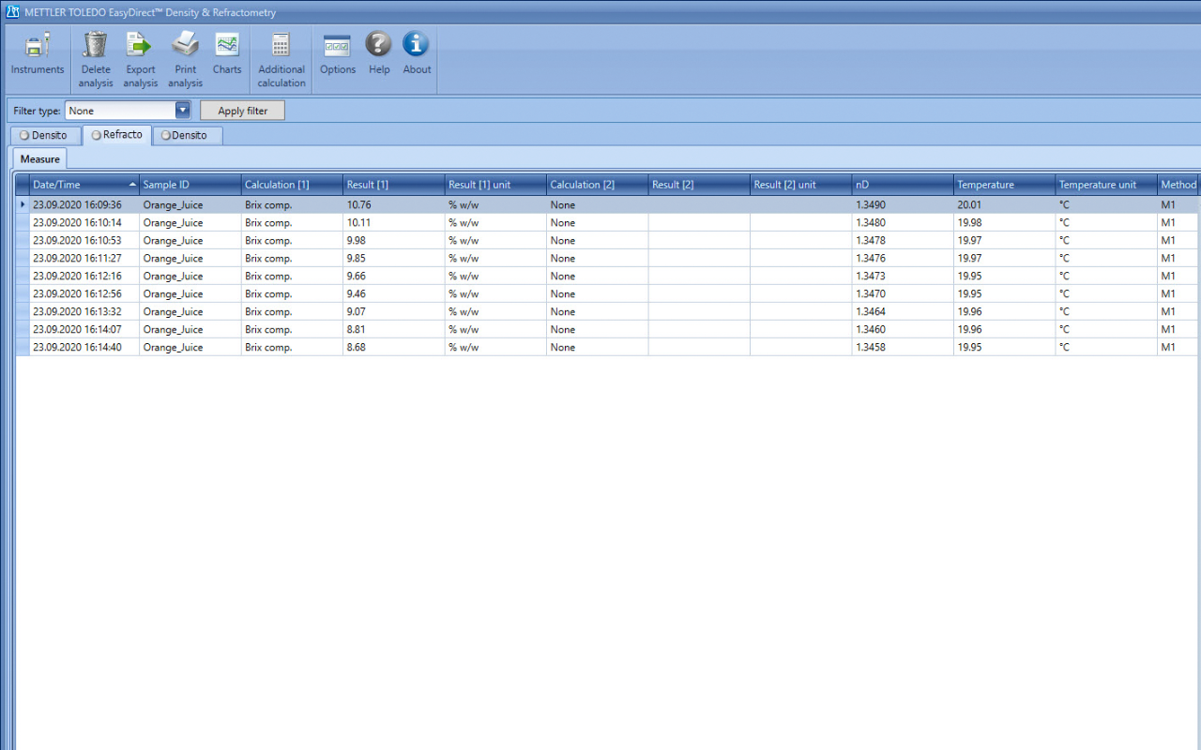This screenshot has height=750, width=1201.
Task: Click the Result value 10.11
Action: click(359, 222)
